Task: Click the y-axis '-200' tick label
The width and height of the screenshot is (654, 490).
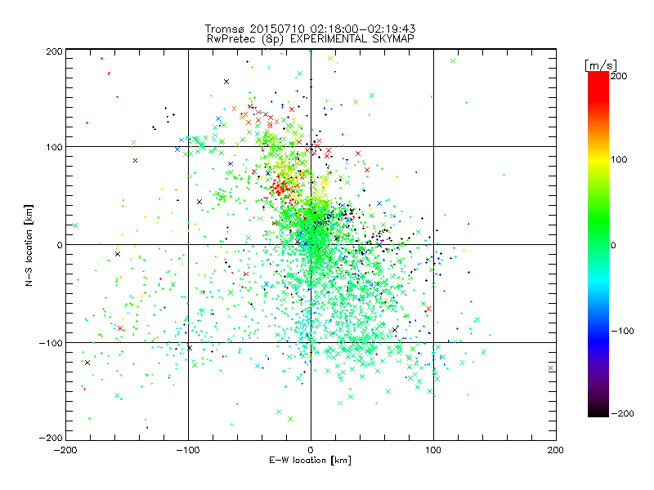Action: click(x=51, y=438)
